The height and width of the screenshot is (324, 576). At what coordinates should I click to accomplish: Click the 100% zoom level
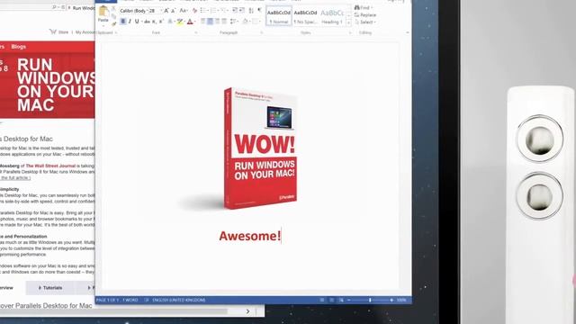tap(401, 300)
